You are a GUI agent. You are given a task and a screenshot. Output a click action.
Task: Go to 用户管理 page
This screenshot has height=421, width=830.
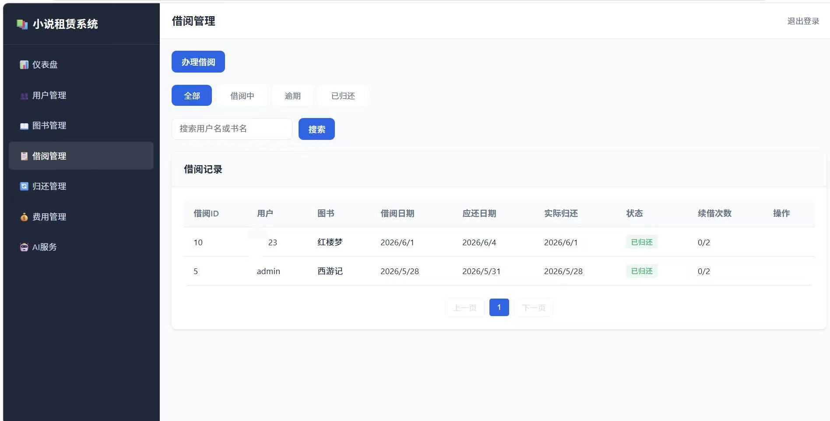[81, 95]
